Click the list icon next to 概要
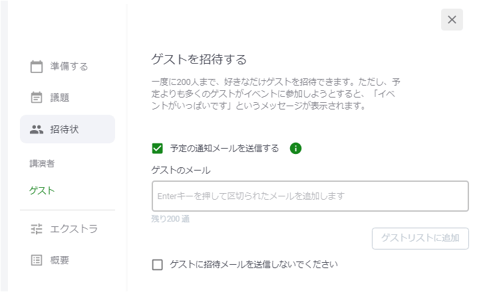The height and width of the screenshot is (292, 477). coord(37,260)
